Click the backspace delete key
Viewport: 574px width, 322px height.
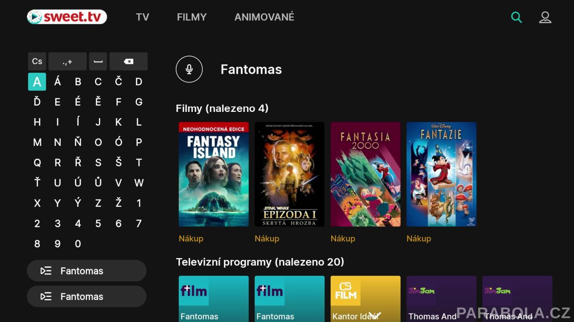[128, 62]
